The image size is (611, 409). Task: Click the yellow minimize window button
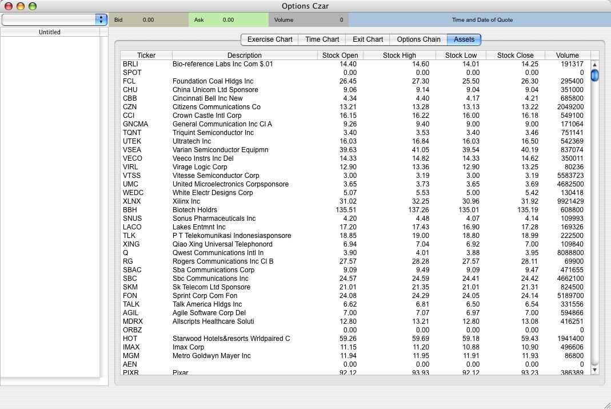click(x=21, y=6)
